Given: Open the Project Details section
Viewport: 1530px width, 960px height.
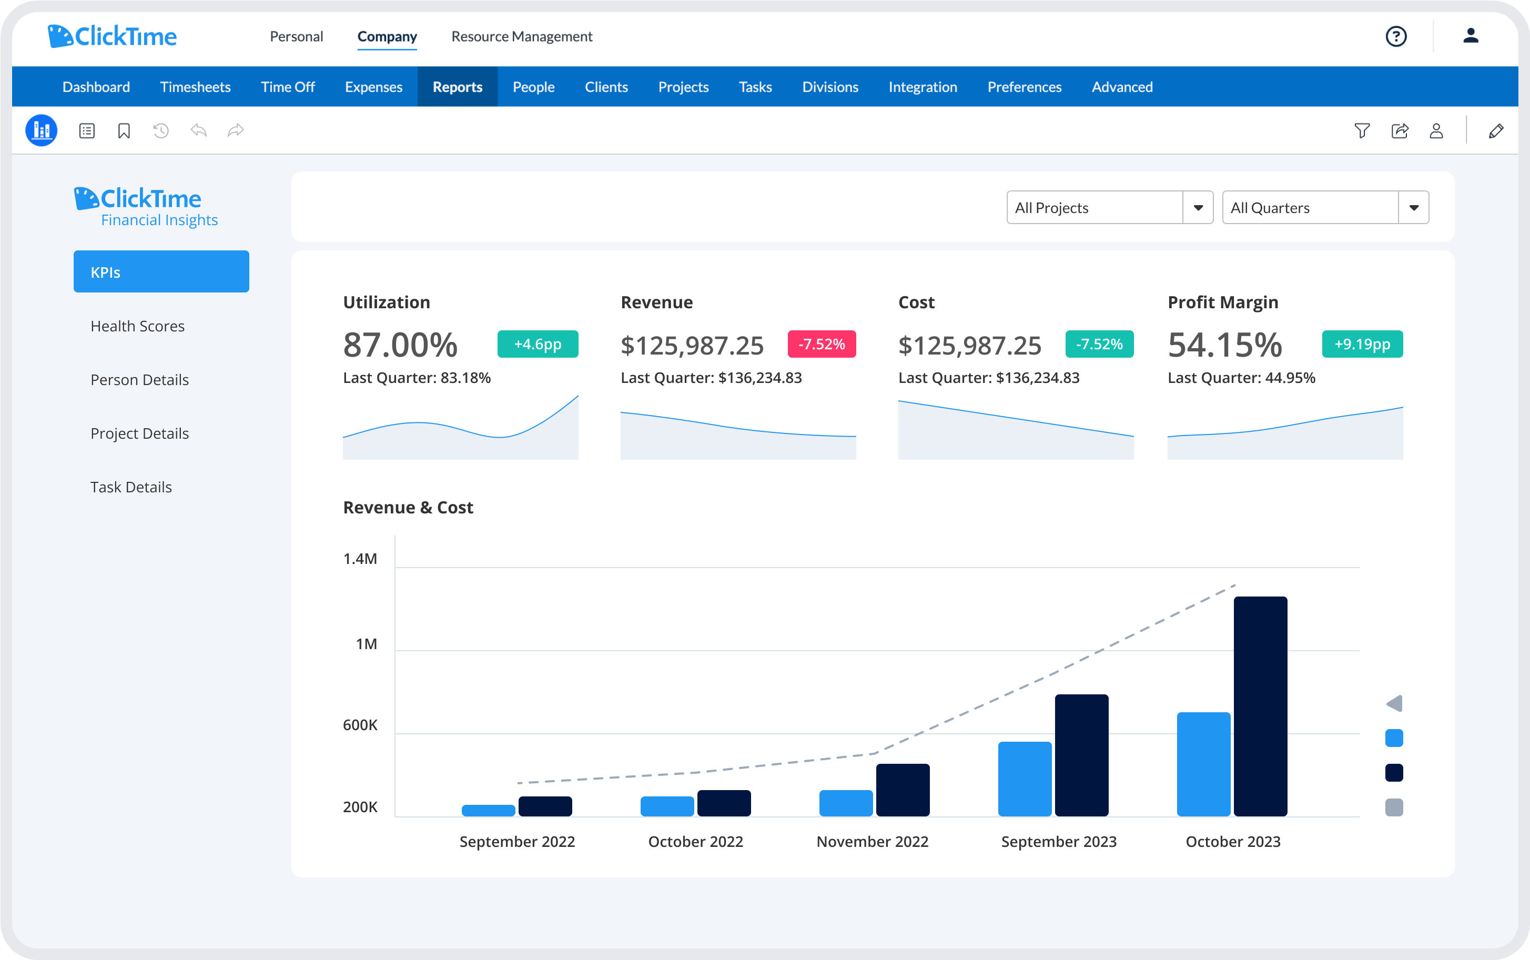Looking at the screenshot, I should point(140,433).
